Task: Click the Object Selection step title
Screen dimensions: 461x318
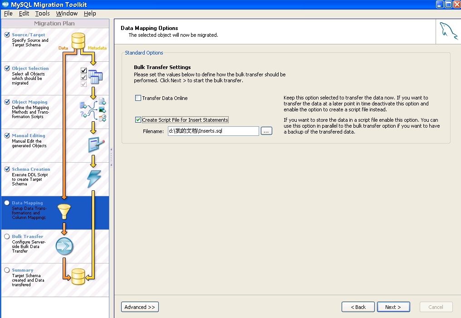Action: coord(30,68)
